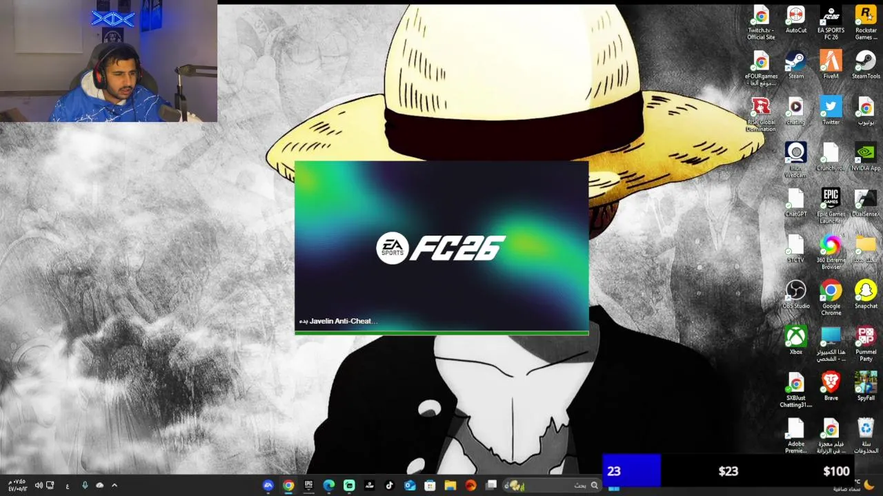This screenshot has width=883, height=496.
Task: Select the هذا الكمبيوتر (This PC) icon
Action: point(831,344)
